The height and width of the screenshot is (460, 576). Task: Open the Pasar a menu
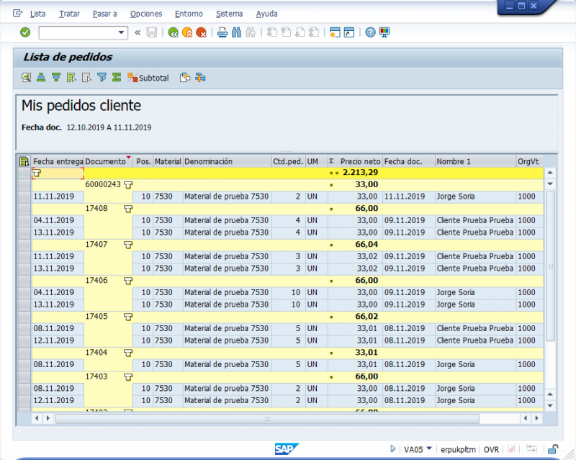[x=105, y=14]
